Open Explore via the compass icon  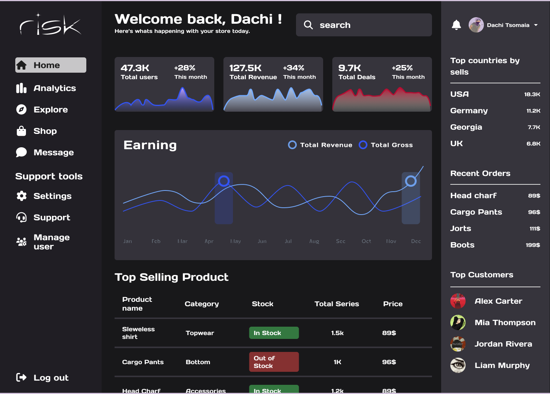pos(21,109)
